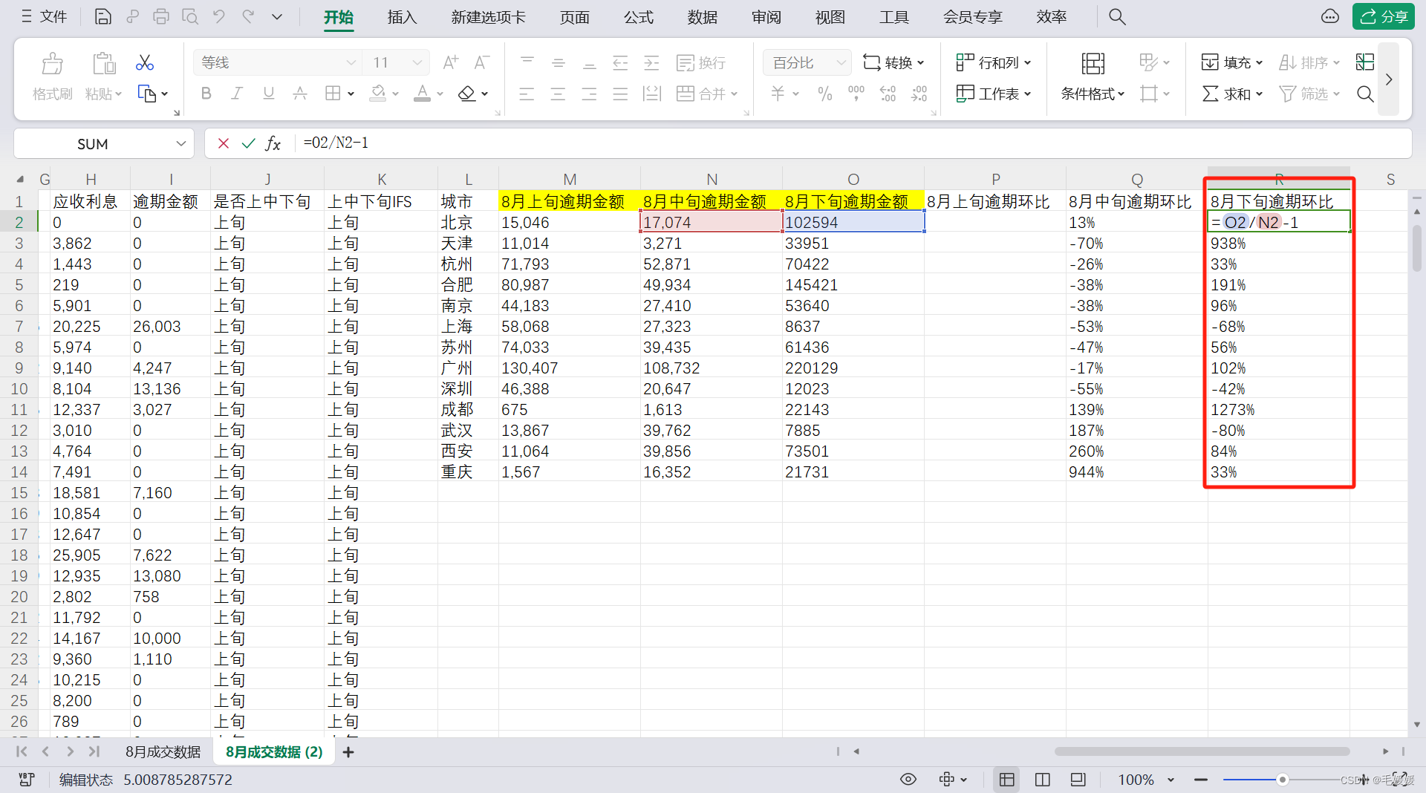This screenshot has width=1426, height=793.
Task: Click the 转换 convert button
Action: coord(893,62)
